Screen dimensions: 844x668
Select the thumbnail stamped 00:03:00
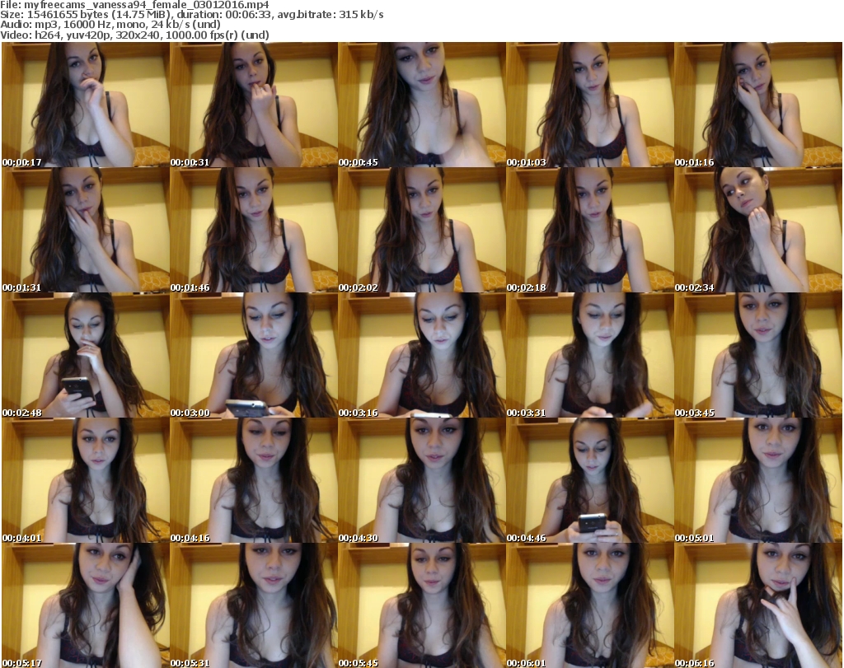(x=254, y=356)
